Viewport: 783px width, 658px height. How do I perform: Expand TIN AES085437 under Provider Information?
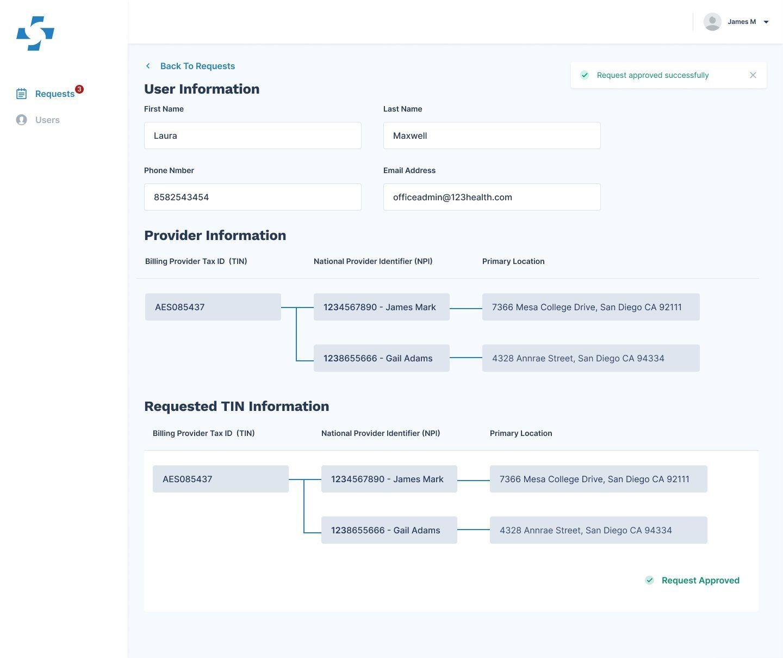click(x=213, y=306)
